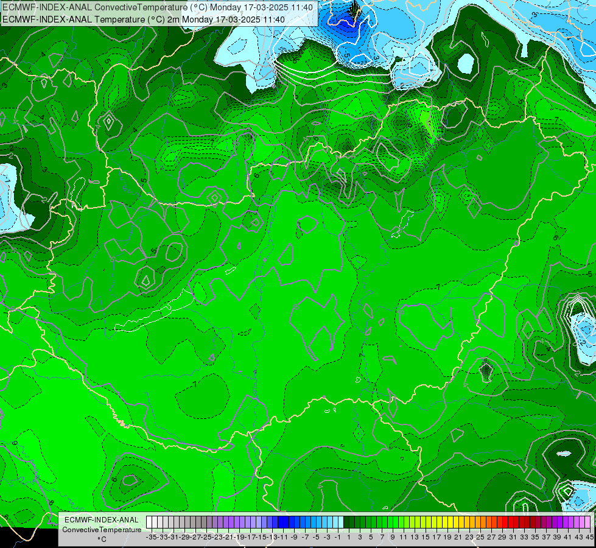Viewport: 596px width, 548px height.
Task: Click the -9 tick label on the legend
Action: [294, 538]
